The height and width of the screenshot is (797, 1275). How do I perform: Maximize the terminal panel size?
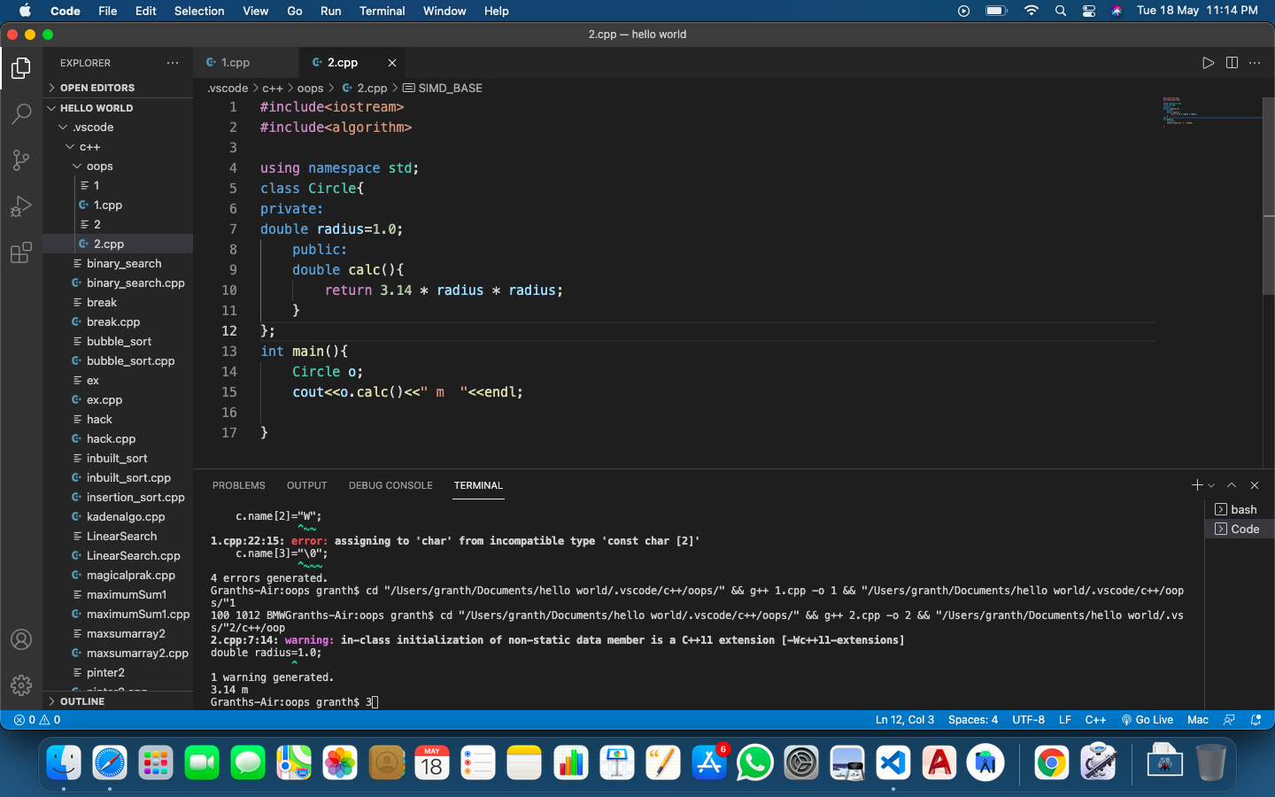tap(1232, 485)
